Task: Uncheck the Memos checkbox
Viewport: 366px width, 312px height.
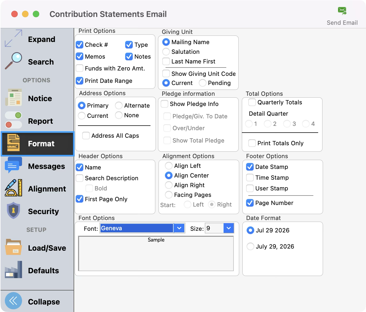Action: point(80,56)
